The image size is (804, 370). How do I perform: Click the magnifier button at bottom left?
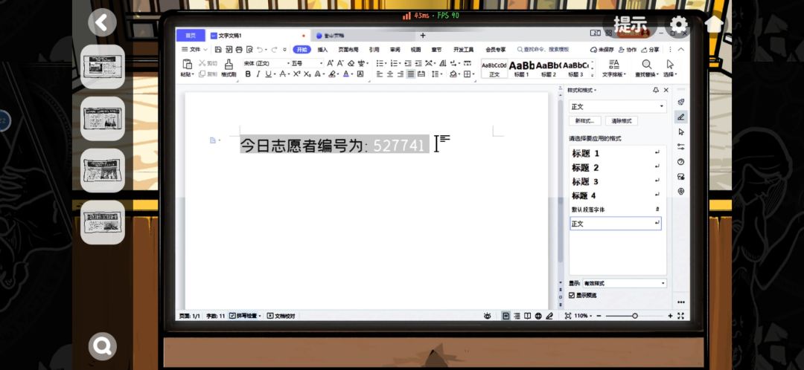(103, 346)
